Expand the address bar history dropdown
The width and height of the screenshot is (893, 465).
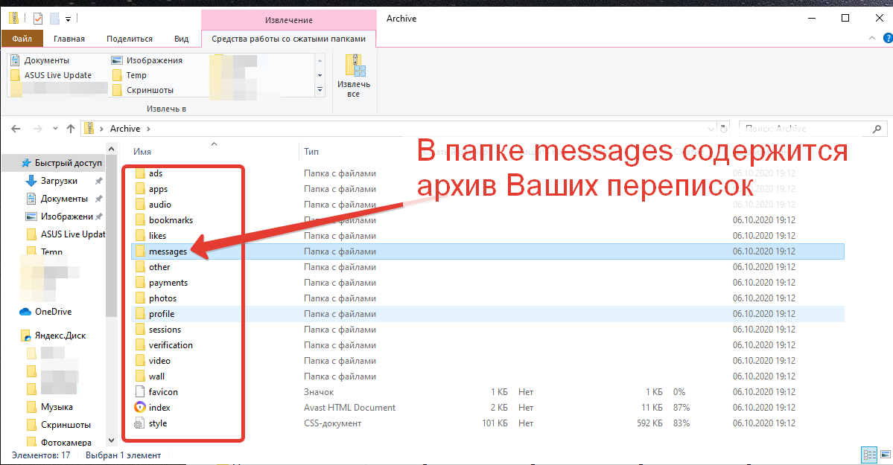(x=711, y=129)
